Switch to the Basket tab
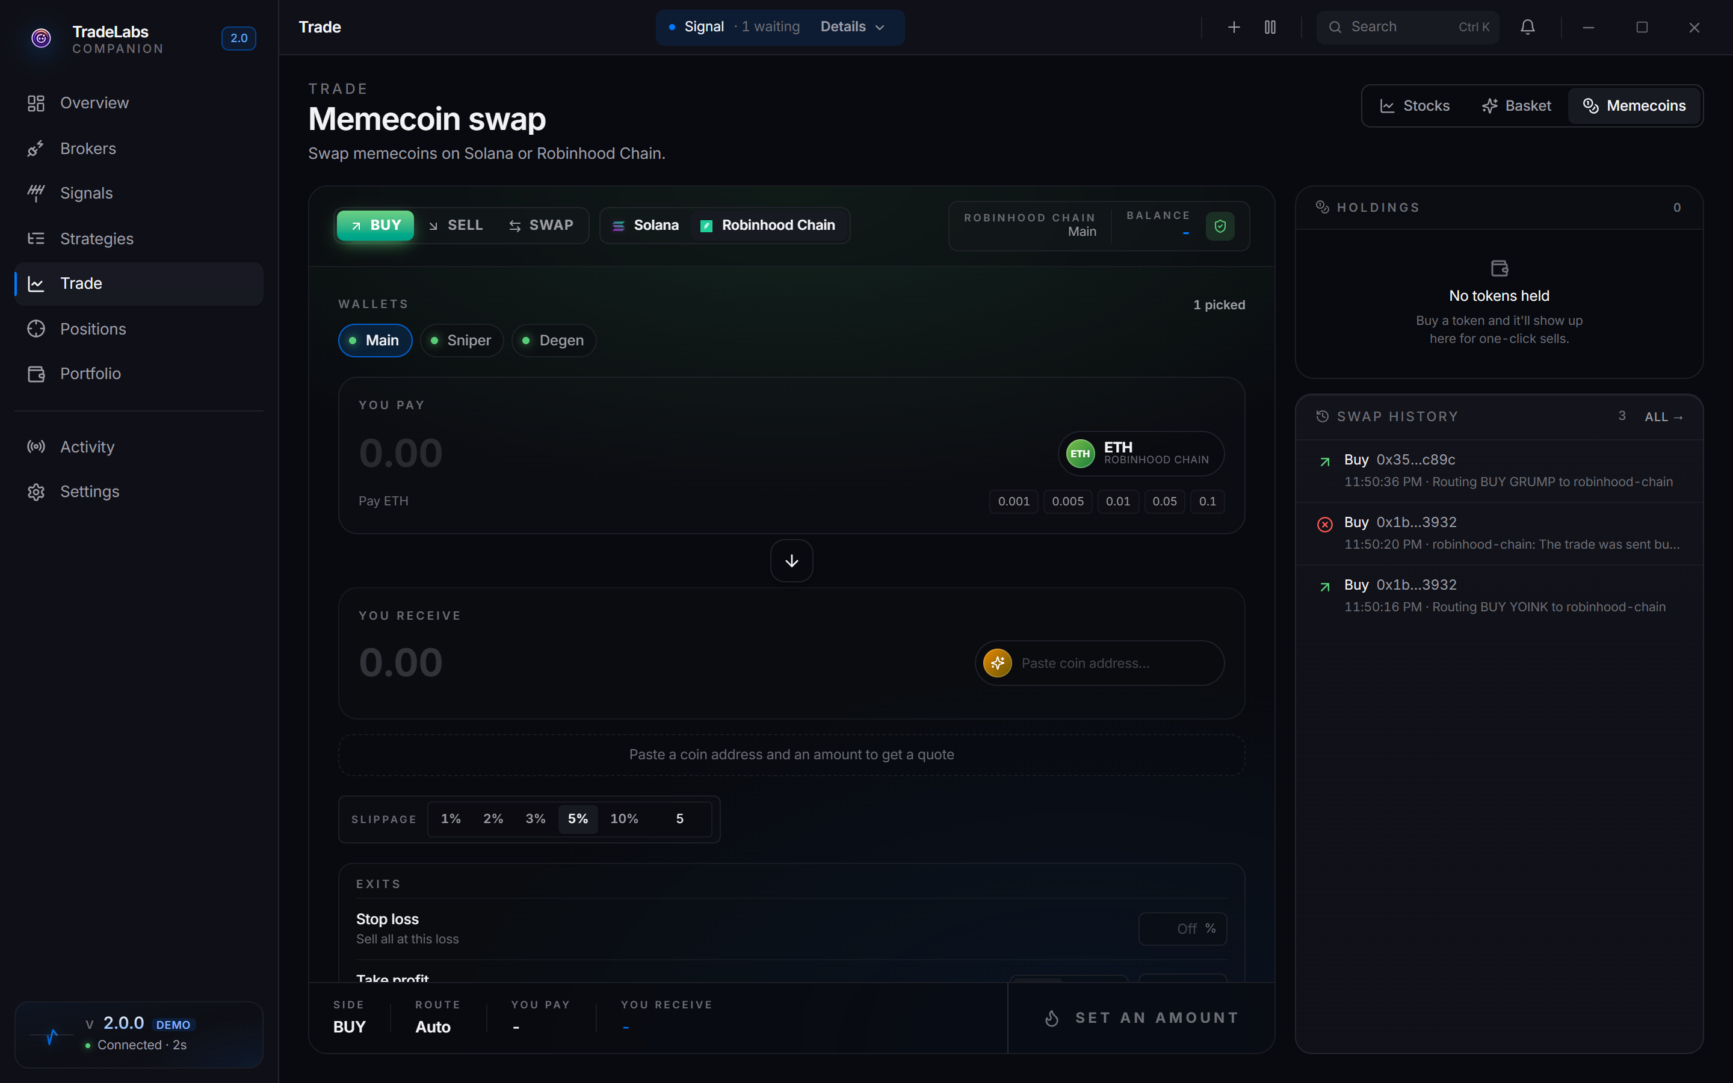This screenshot has width=1733, height=1083. pos(1517,106)
